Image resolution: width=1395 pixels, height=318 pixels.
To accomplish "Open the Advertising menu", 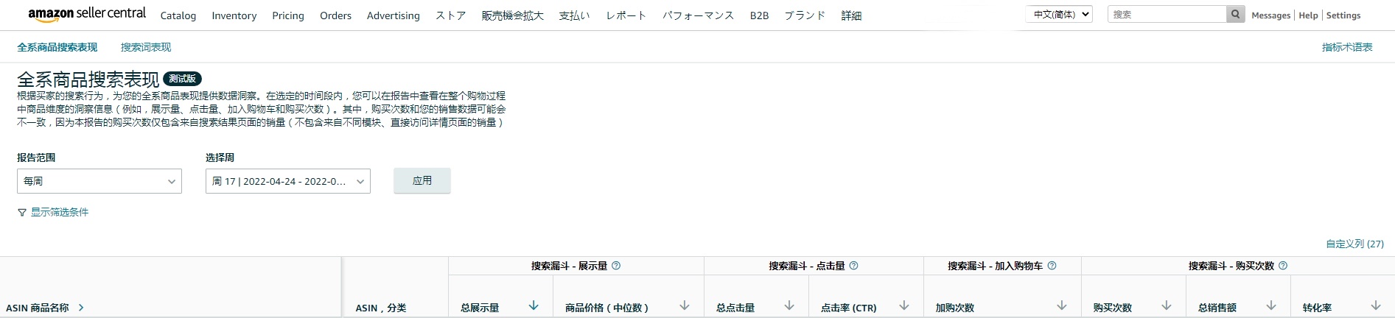I will tap(394, 15).
